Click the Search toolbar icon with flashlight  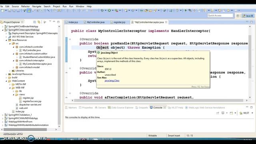pos(155,11)
